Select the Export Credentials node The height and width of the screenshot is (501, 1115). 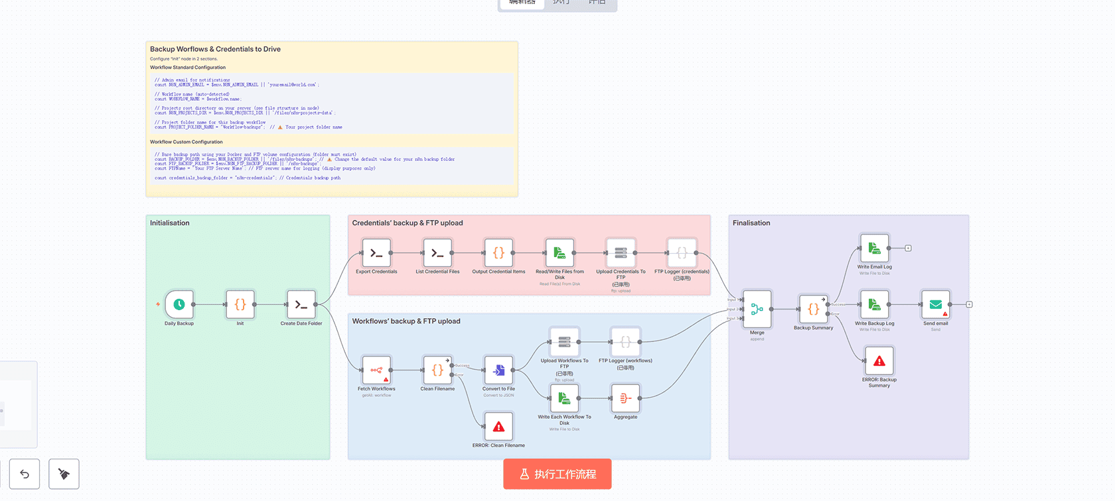tap(376, 253)
